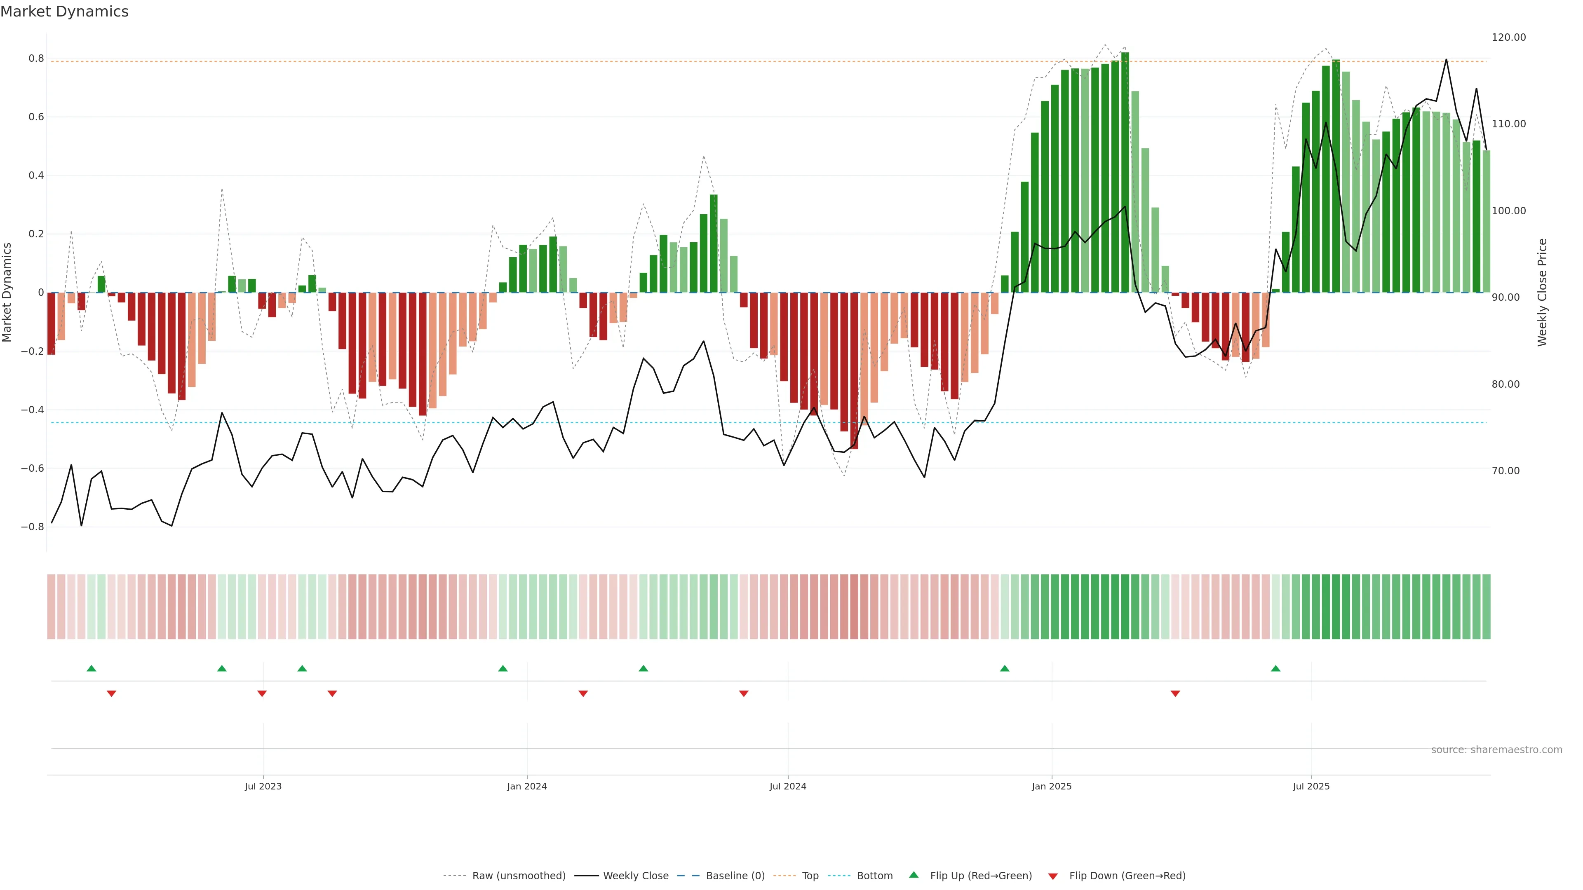The image size is (1583, 890).
Task: Click the −0.8 tick on the left axis
Action: (x=33, y=527)
